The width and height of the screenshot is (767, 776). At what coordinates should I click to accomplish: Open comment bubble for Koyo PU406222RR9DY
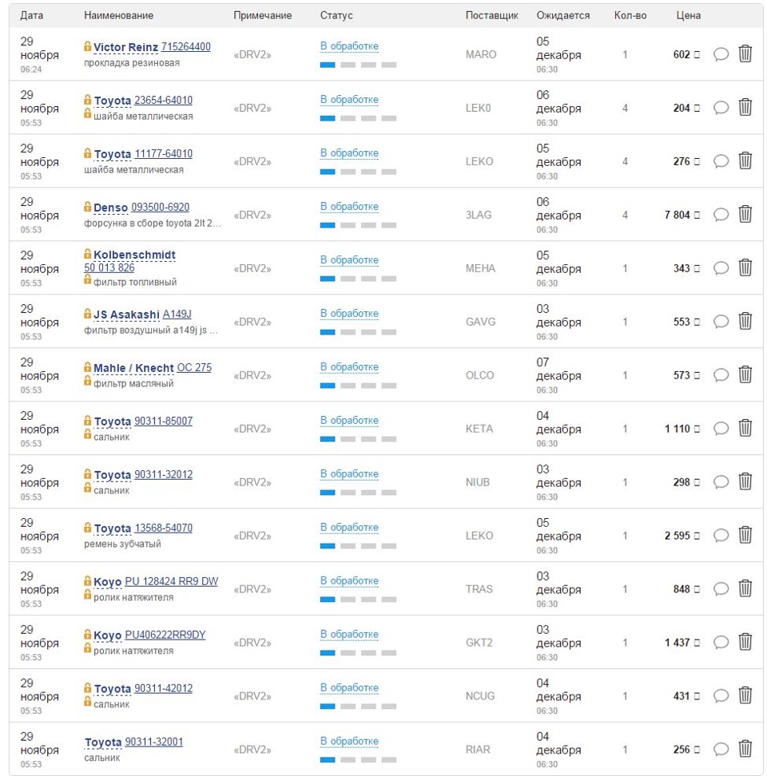(721, 642)
